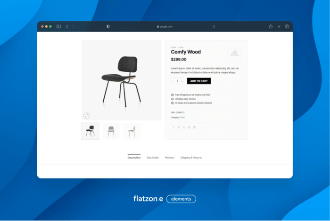This screenshot has width=330, height=221.
Task: Go back with the browser back arrow
Action: click(67, 26)
